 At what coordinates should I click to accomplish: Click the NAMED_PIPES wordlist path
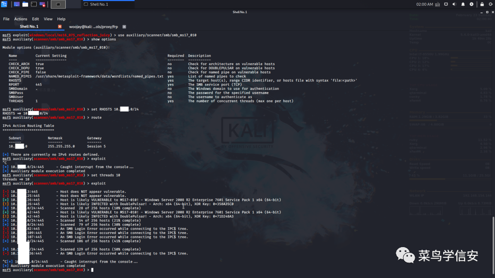pos(100,76)
